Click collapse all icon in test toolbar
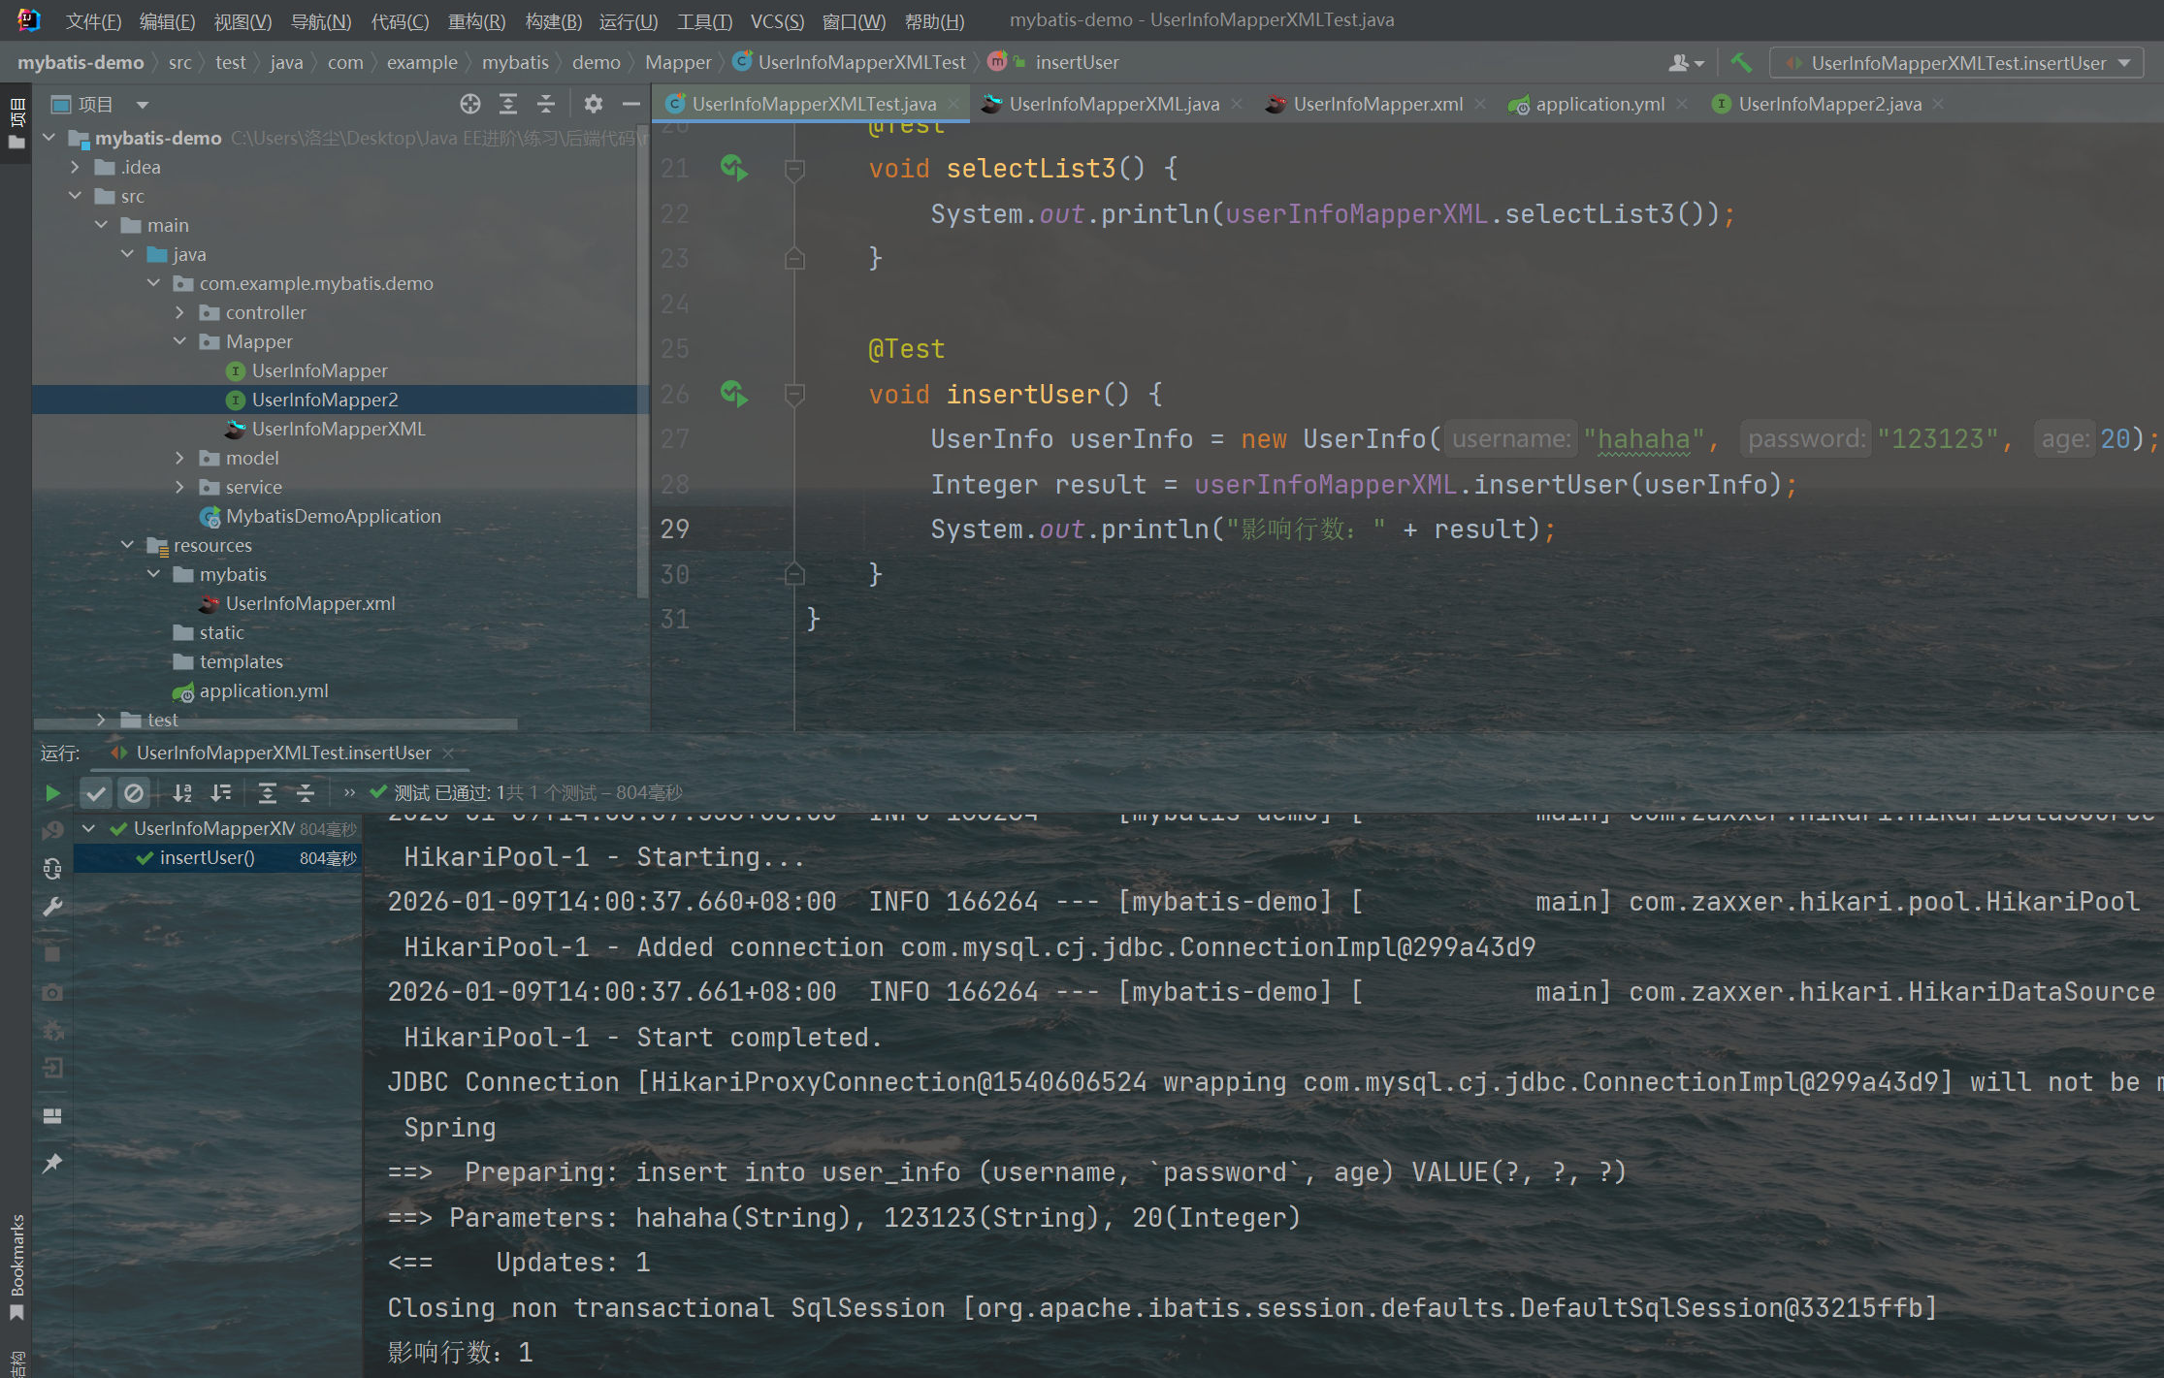 (x=306, y=793)
